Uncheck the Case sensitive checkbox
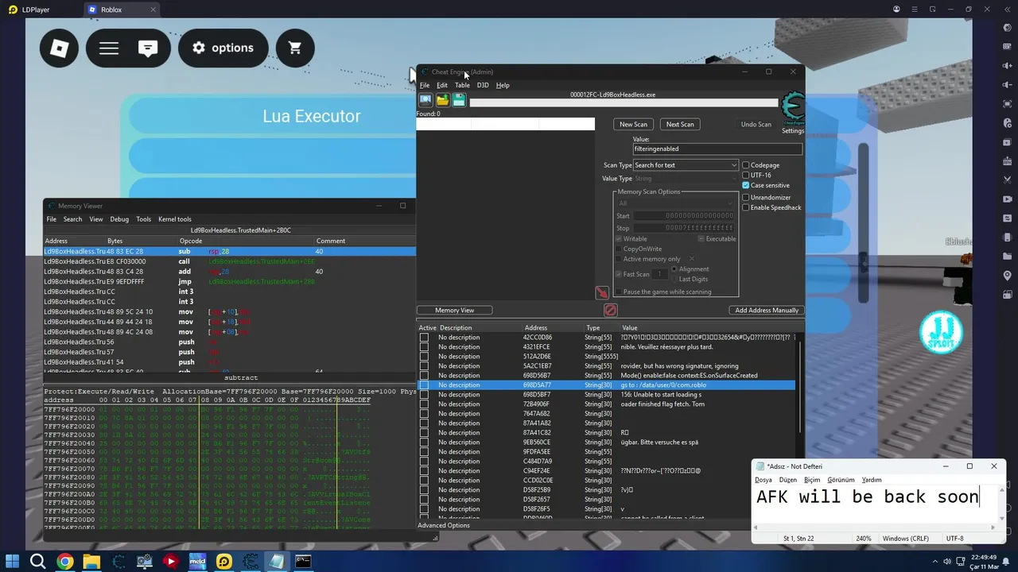This screenshot has width=1018, height=572. coord(746,185)
